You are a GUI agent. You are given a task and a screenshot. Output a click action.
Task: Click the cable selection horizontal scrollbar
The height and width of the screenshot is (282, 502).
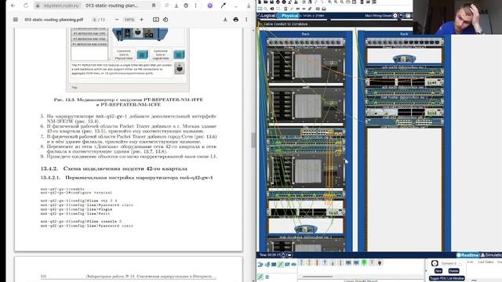(317, 277)
